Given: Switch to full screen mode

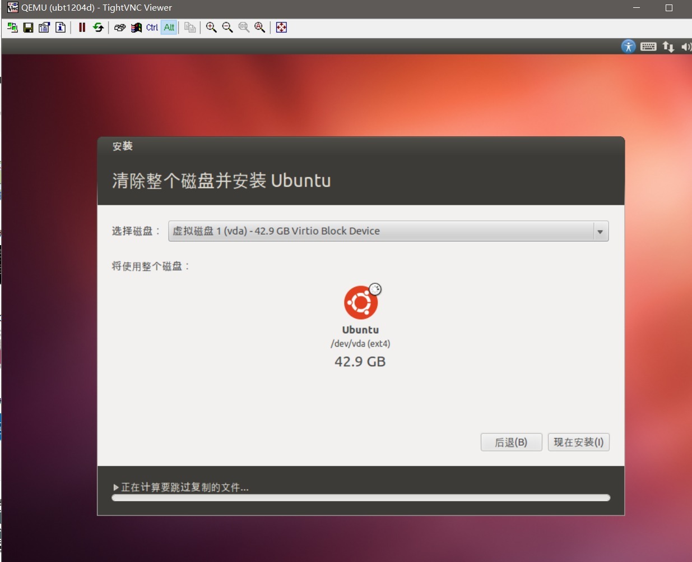Looking at the screenshot, I should [281, 27].
